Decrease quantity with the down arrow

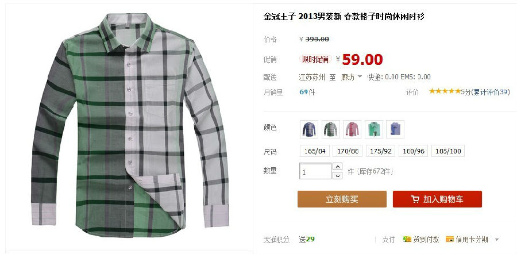337,175
